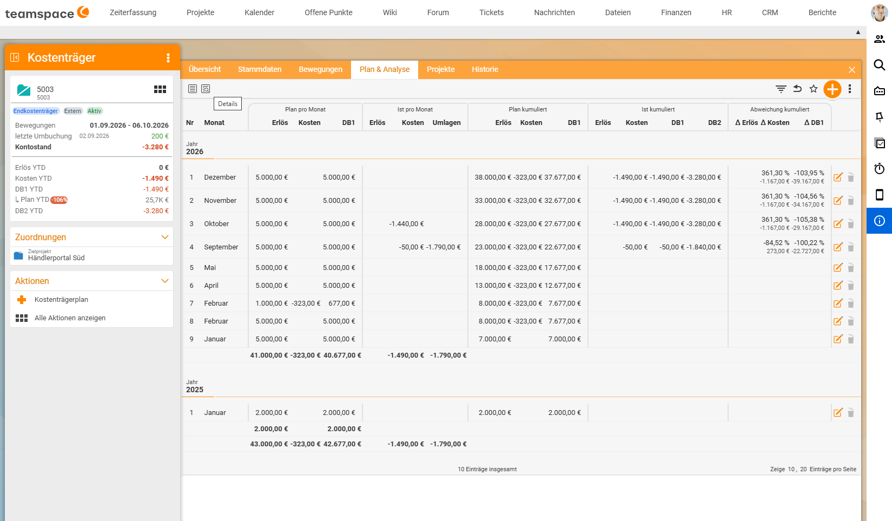Open Finanzen in the top menu
Viewport: 892px width, 521px height.
tap(676, 12)
